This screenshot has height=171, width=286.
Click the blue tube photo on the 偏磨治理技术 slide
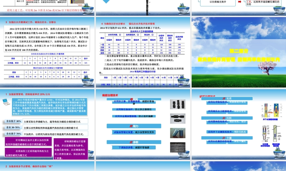pos(178,133)
